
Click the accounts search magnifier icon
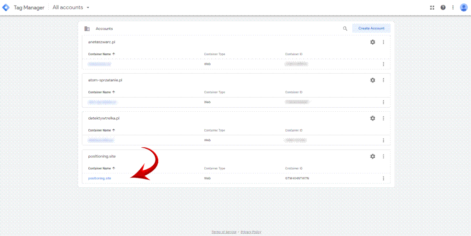tap(345, 29)
